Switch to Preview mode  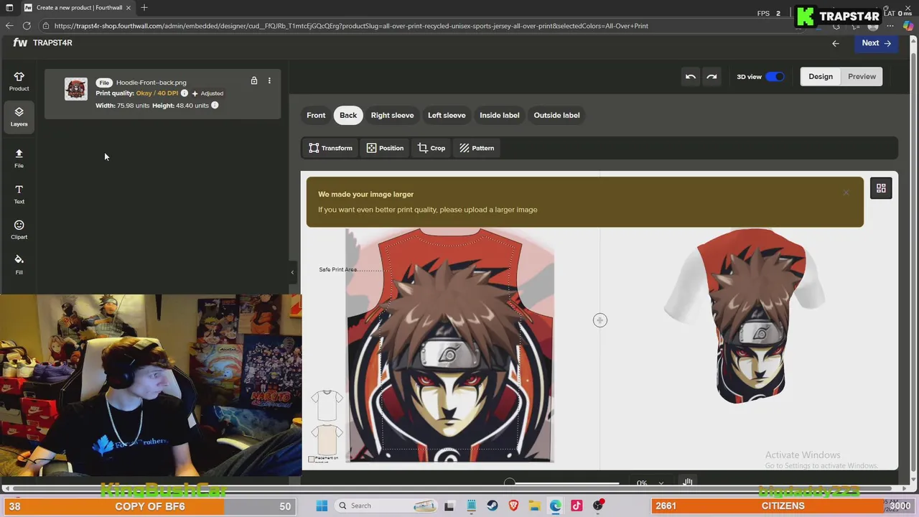pos(862,77)
